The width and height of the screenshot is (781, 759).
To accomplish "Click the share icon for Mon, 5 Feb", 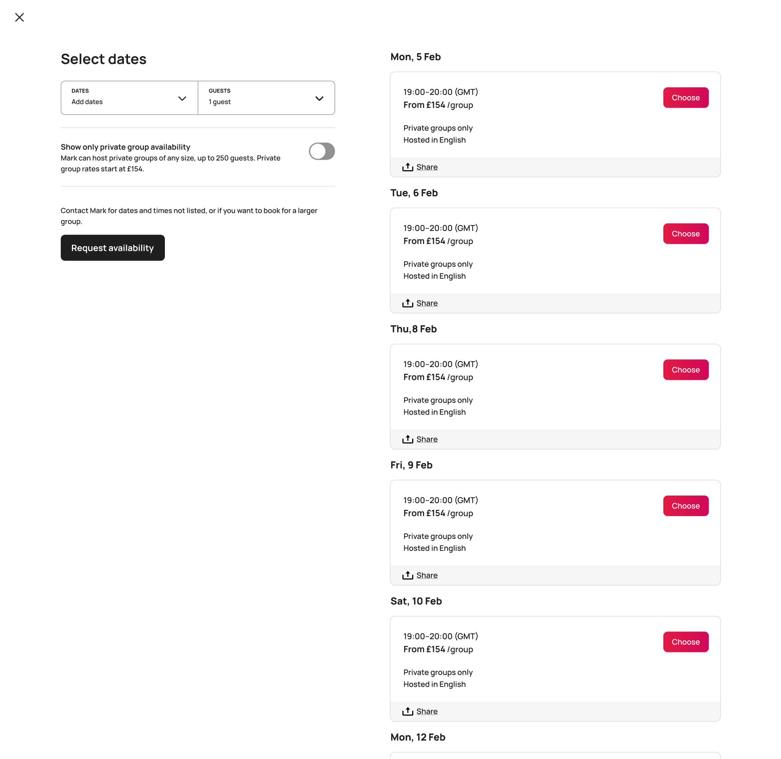I will click(407, 167).
